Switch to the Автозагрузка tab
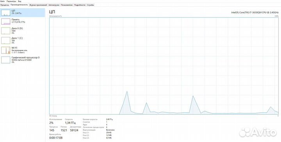The image size is (281, 142). click(x=54, y=5)
